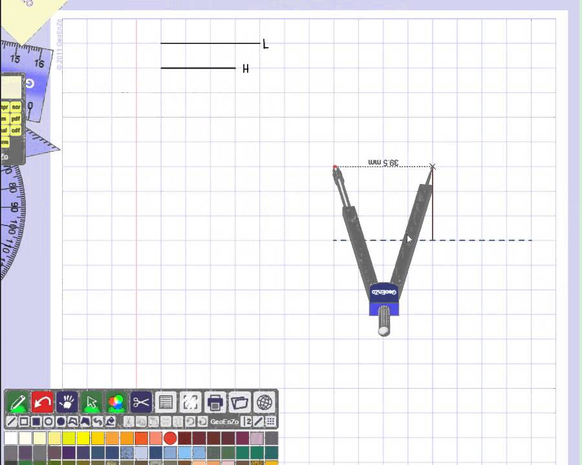Select the arrow pointer tool
The image size is (582, 465).
[92, 402]
